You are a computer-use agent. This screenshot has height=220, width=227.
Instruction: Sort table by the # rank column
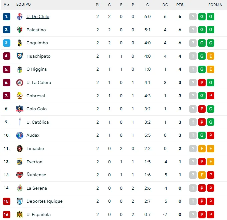click(x=6, y=5)
